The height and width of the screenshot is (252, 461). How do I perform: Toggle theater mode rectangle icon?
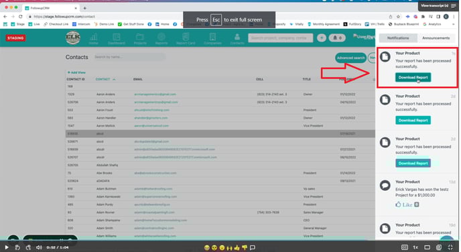click(x=427, y=247)
